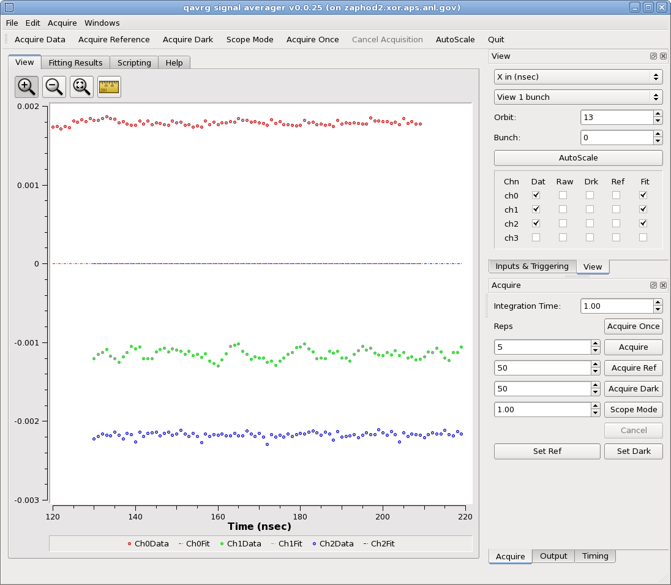
Task: Increment the Orbit value with its up arrow
Action: tap(658, 114)
